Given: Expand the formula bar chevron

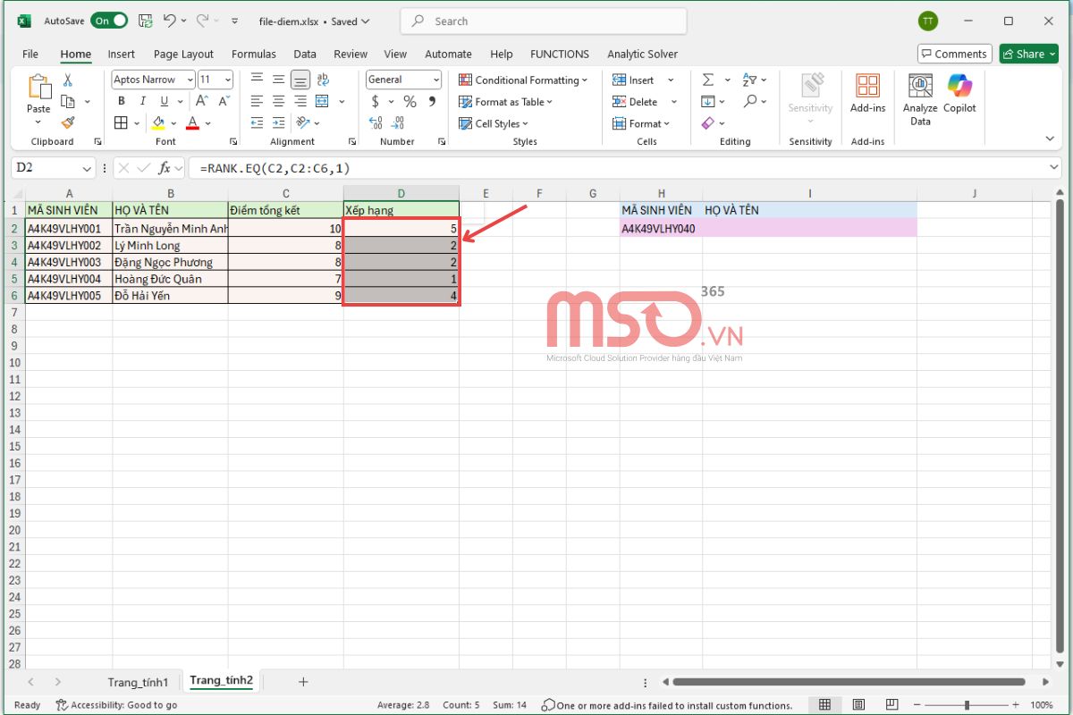Looking at the screenshot, I should [x=1053, y=168].
